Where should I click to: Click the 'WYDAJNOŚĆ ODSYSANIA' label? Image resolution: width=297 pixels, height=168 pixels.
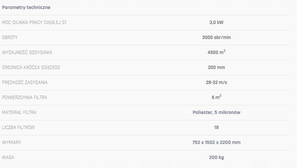tap(27, 53)
